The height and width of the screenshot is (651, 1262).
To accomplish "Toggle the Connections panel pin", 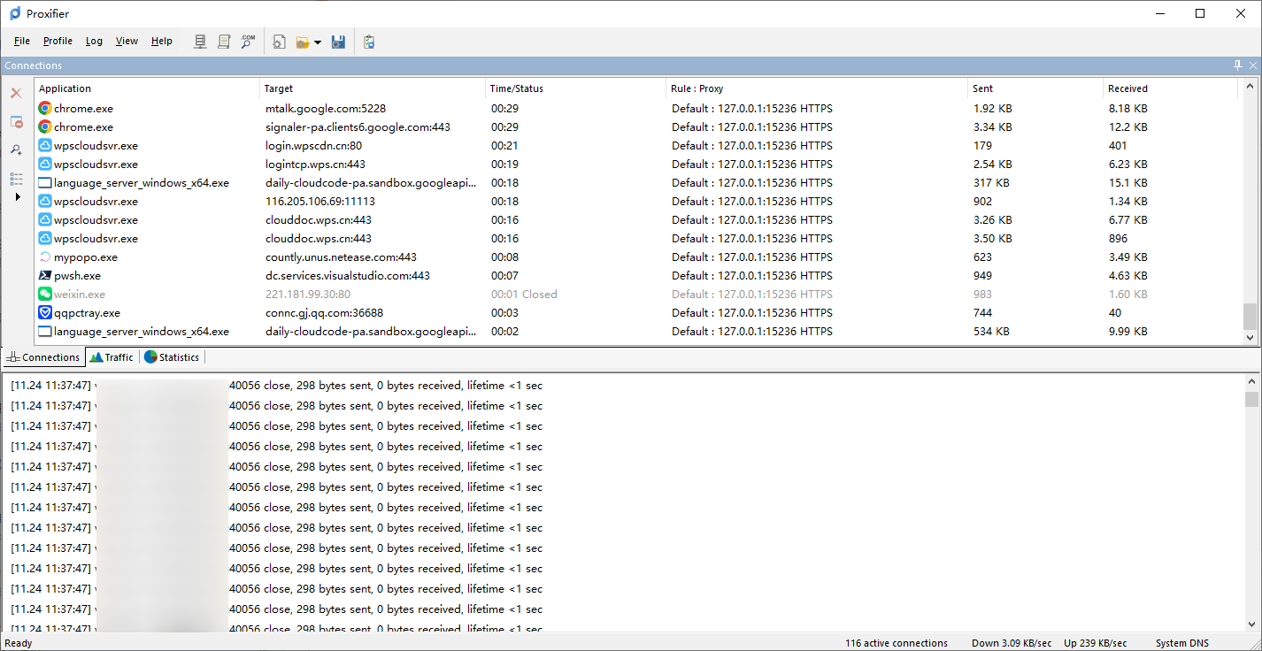I will (x=1238, y=65).
